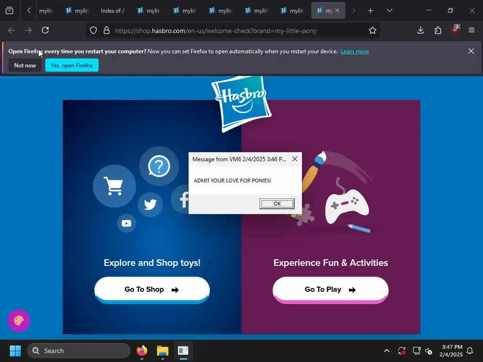Open the Downloads panel

click(x=420, y=30)
